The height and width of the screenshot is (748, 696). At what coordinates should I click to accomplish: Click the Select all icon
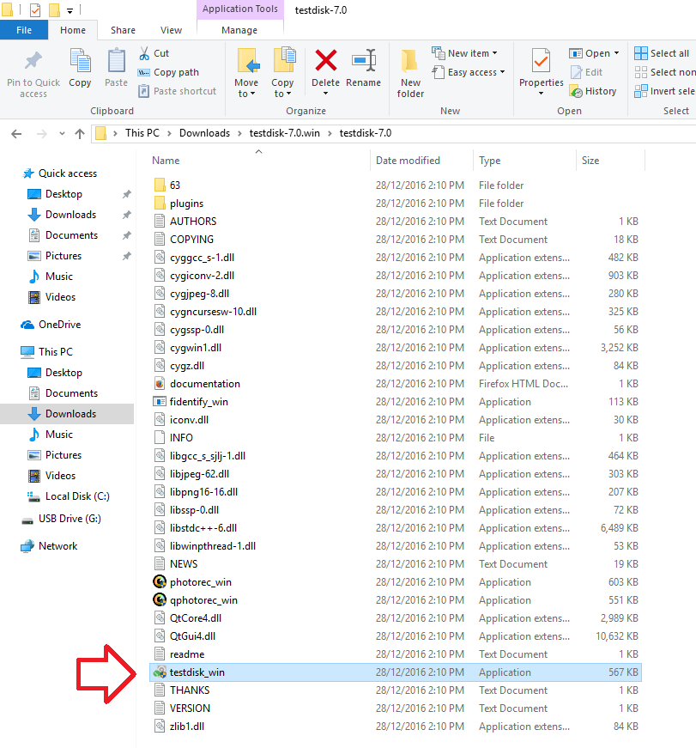[x=641, y=53]
